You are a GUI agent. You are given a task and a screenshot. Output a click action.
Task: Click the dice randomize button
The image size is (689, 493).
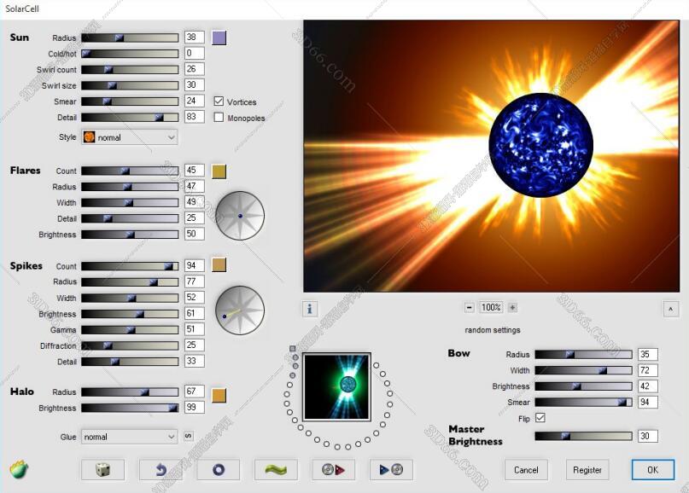[102, 469]
